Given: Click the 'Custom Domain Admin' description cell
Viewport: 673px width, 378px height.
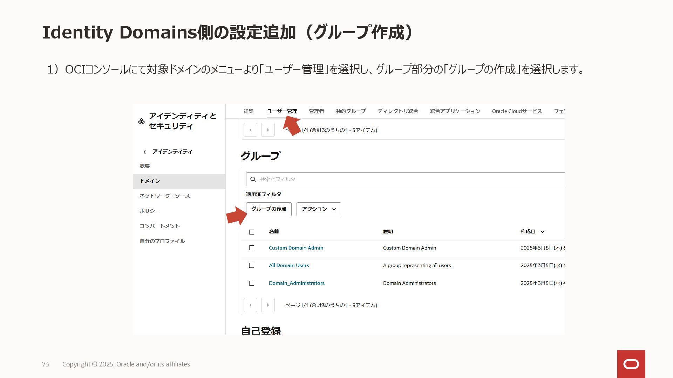Looking at the screenshot, I should (409, 248).
